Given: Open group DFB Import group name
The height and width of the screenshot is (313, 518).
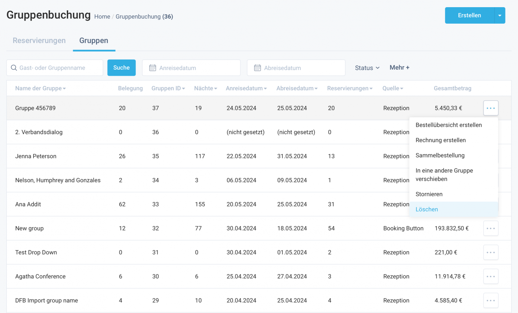Looking at the screenshot, I should coord(46,300).
